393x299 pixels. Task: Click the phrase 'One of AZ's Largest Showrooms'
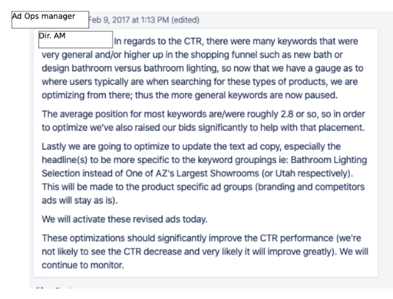pos(192,174)
